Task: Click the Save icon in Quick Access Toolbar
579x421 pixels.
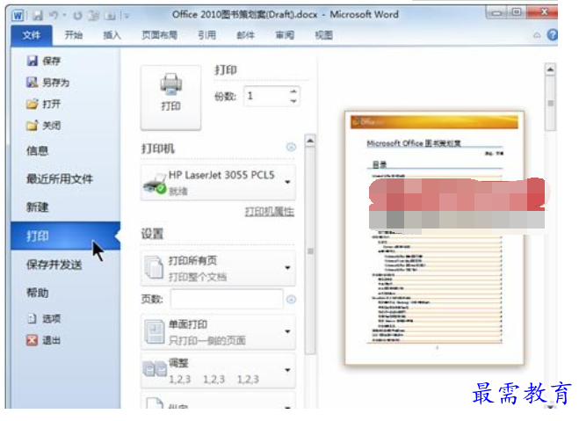Action: pos(37,15)
